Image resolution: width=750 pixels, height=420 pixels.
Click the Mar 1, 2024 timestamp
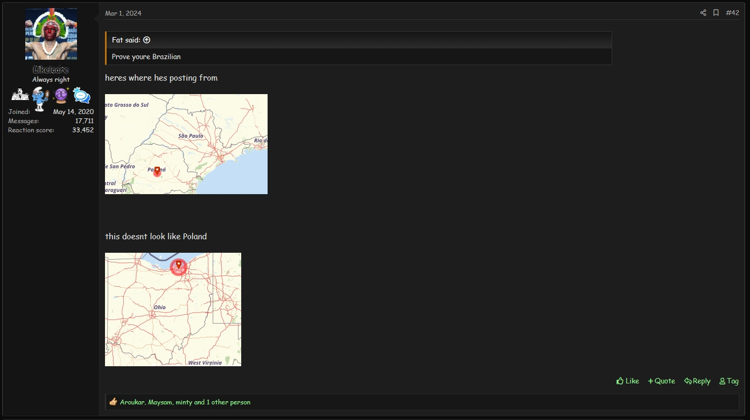click(123, 13)
